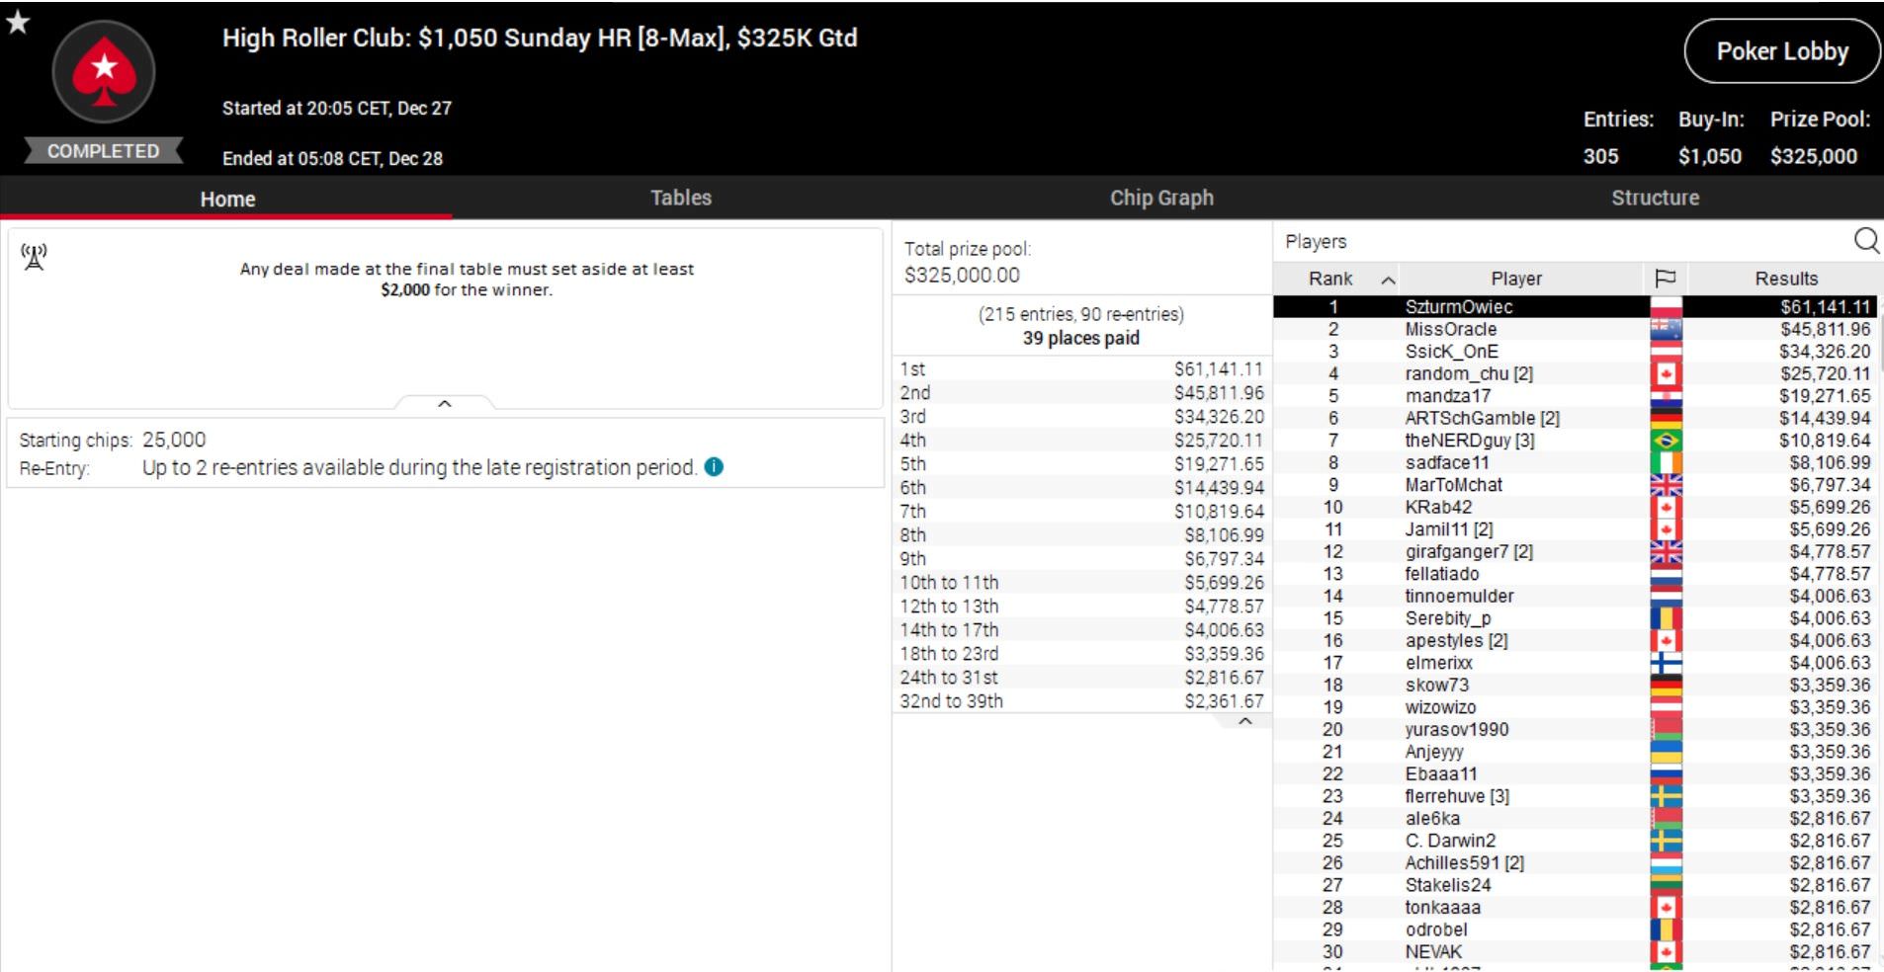1884x972 pixels.
Task: Switch to the Tables tab
Action: pyautogui.click(x=680, y=198)
